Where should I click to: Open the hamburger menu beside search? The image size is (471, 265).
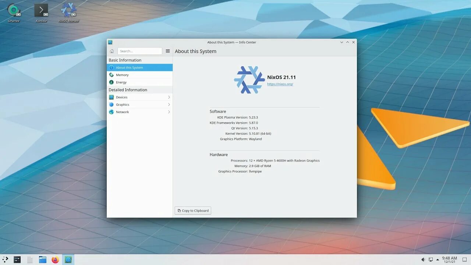tap(168, 51)
